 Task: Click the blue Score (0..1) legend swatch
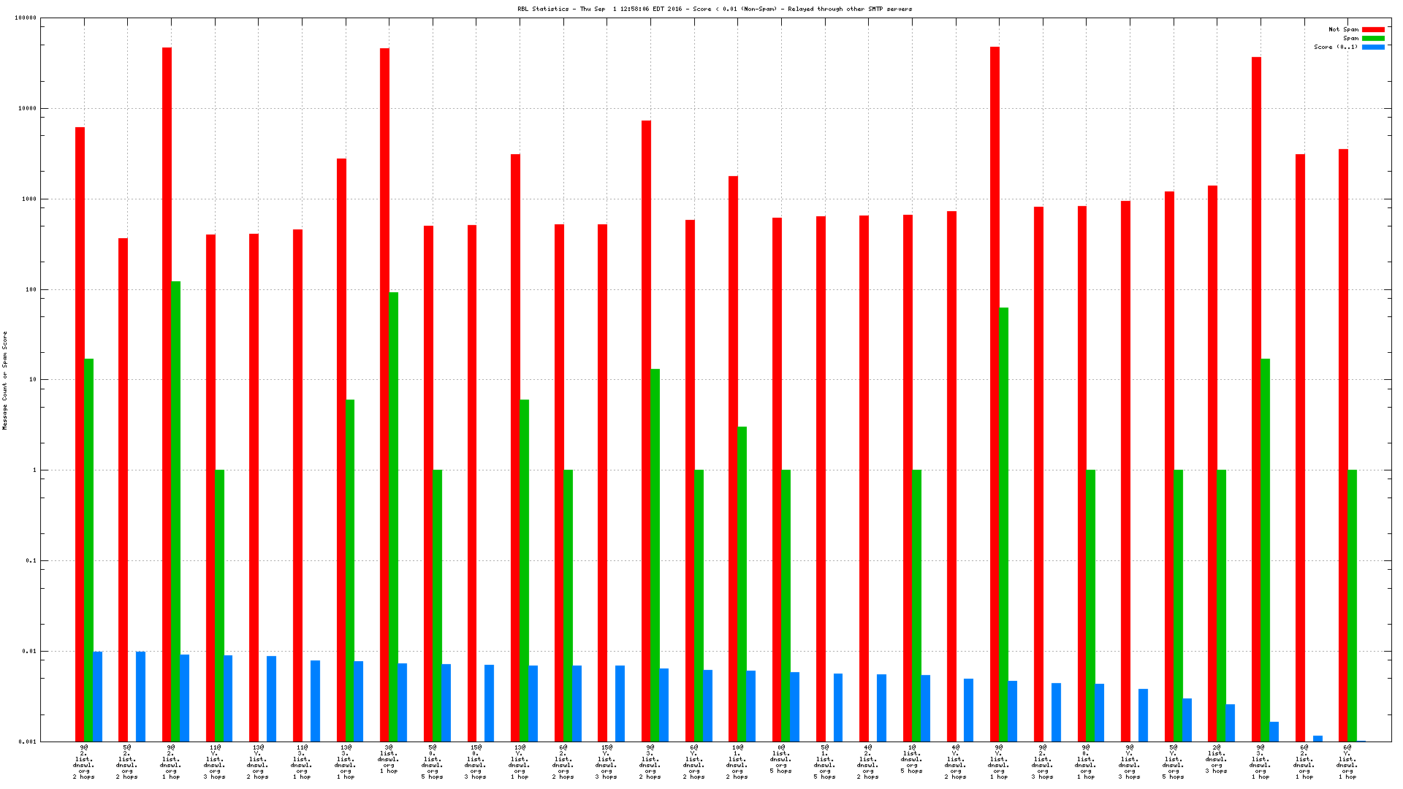[x=1373, y=47]
